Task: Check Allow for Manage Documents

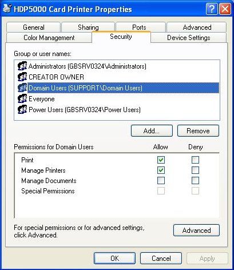Action: (161, 180)
